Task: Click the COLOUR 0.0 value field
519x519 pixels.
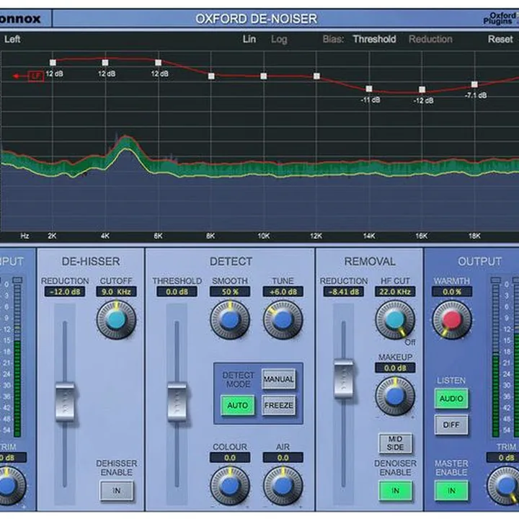Action: pos(230,458)
